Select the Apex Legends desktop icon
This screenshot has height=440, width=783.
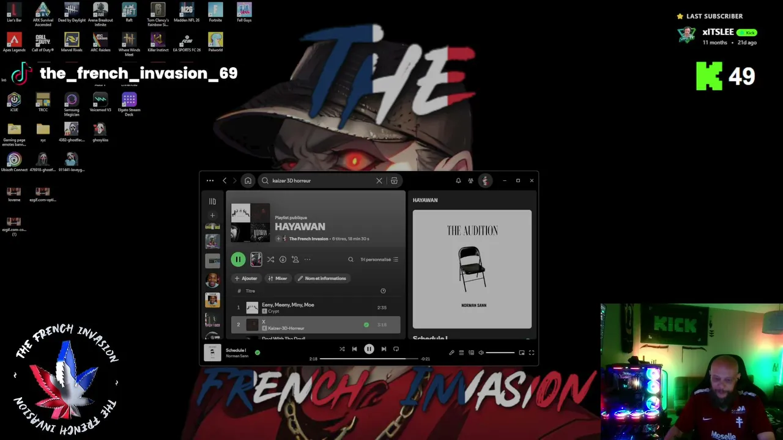point(14,43)
